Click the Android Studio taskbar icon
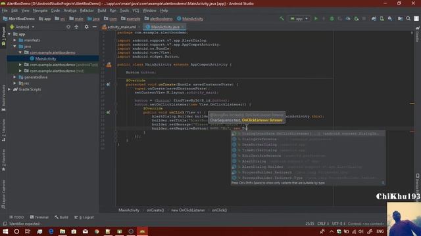 click(142, 231)
